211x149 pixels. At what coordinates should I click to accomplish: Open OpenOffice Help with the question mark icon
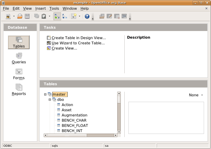tap(87, 16)
